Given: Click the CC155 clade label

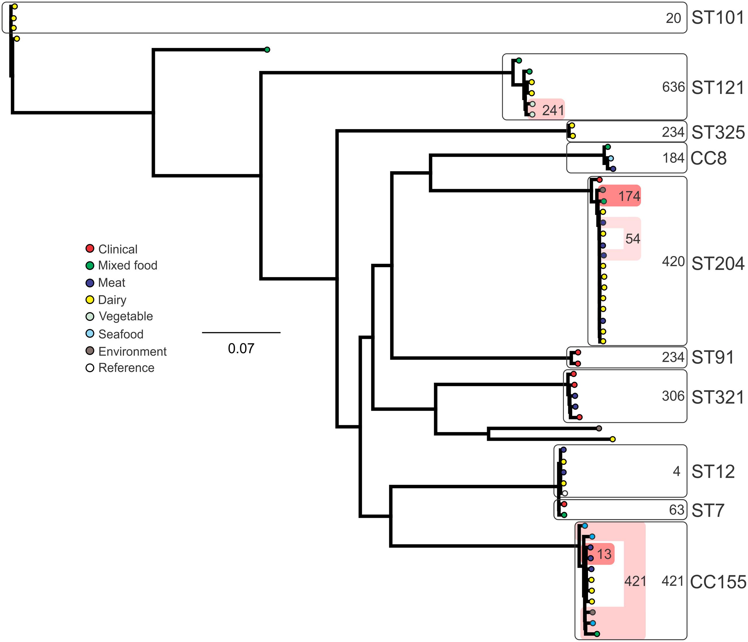Looking at the screenshot, I should 718,582.
